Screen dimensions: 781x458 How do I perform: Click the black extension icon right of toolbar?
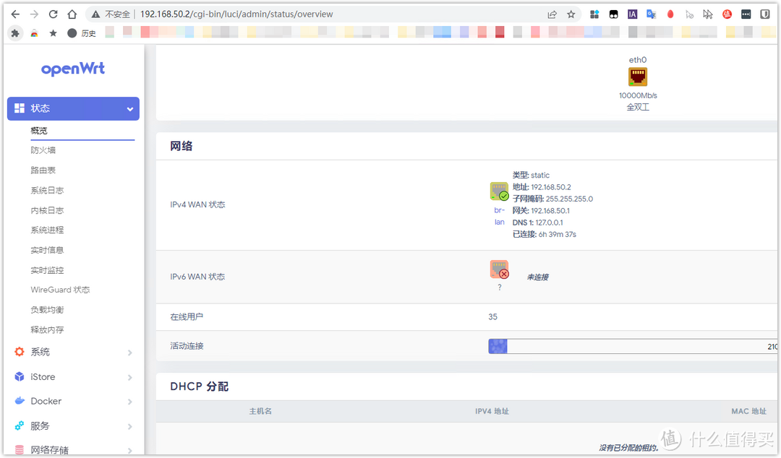pyautogui.click(x=746, y=14)
